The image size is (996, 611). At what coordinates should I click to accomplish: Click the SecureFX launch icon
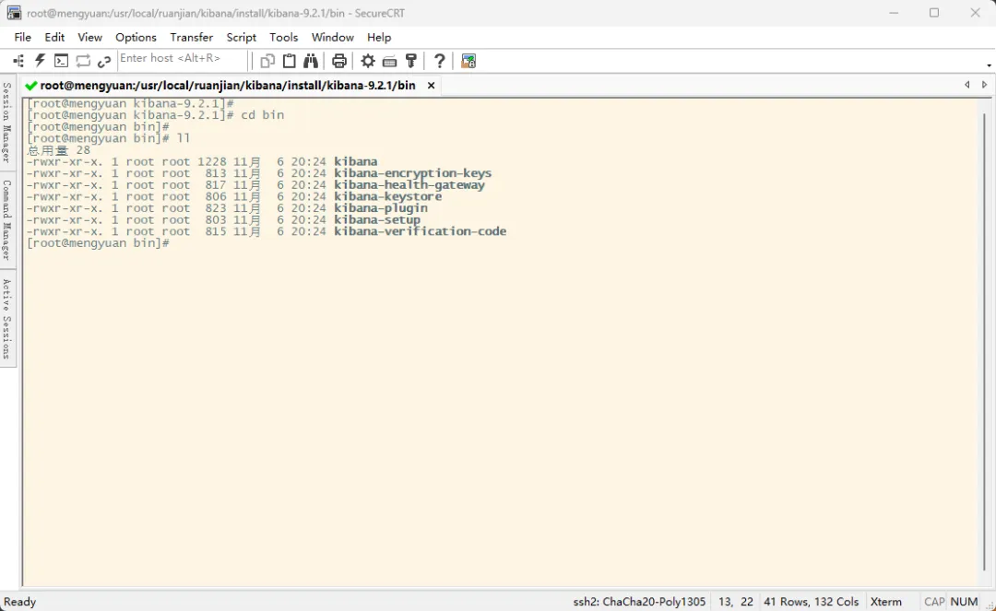tap(468, 61)
